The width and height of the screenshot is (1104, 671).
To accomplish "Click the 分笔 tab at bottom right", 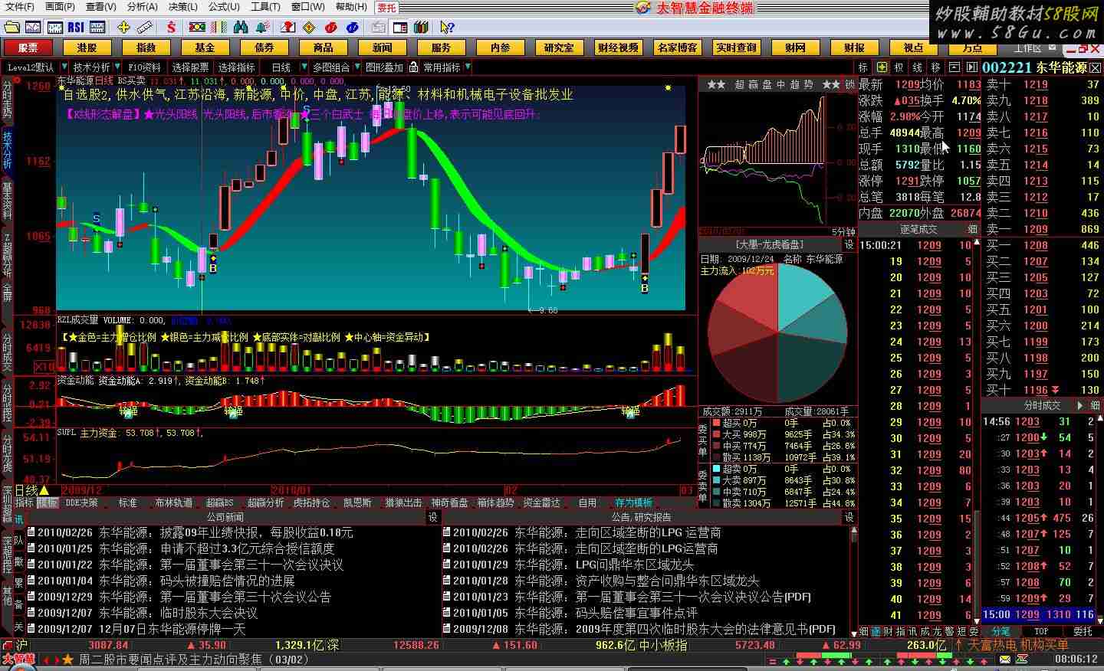I will pyautogui.click(x=1001, y=631).
